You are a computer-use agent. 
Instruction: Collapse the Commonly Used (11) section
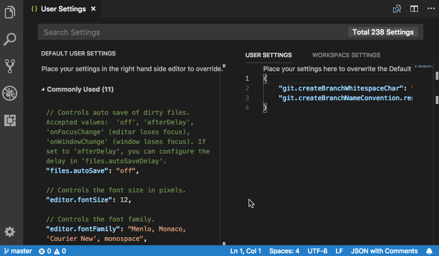tap(43, 89)
